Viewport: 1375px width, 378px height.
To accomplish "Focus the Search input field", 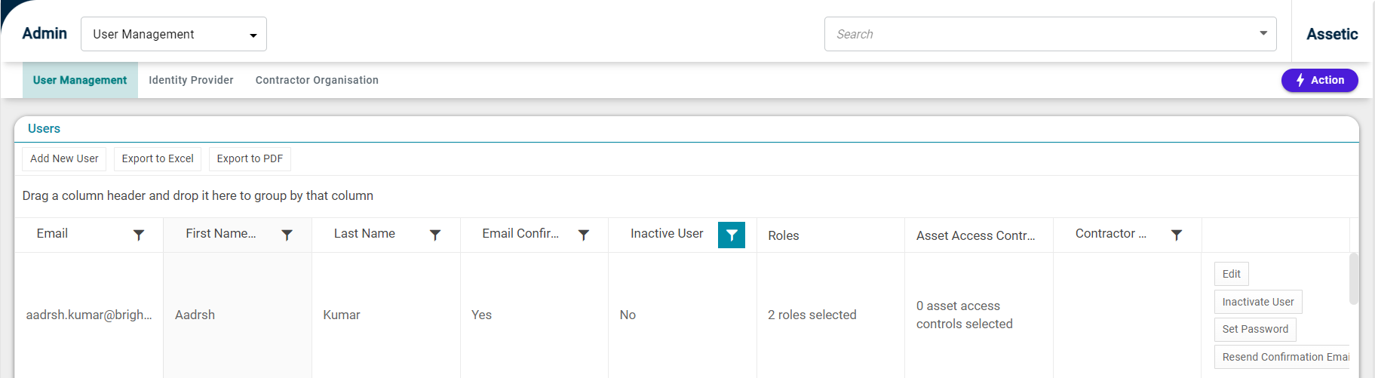I will tap(1041, 34).
